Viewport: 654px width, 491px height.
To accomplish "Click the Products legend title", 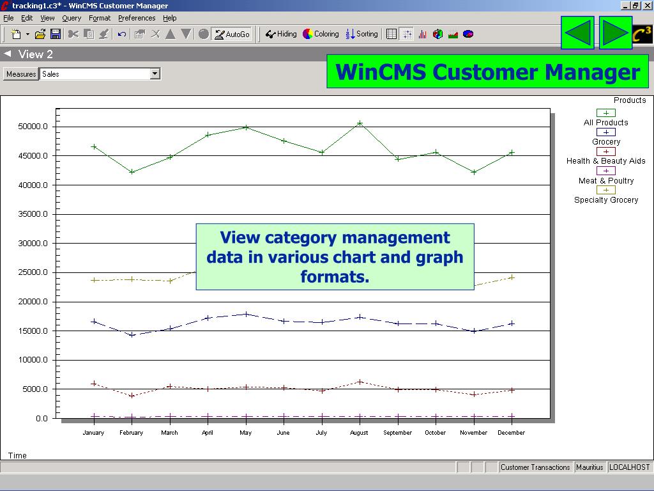I will click(x=629, y=100).
